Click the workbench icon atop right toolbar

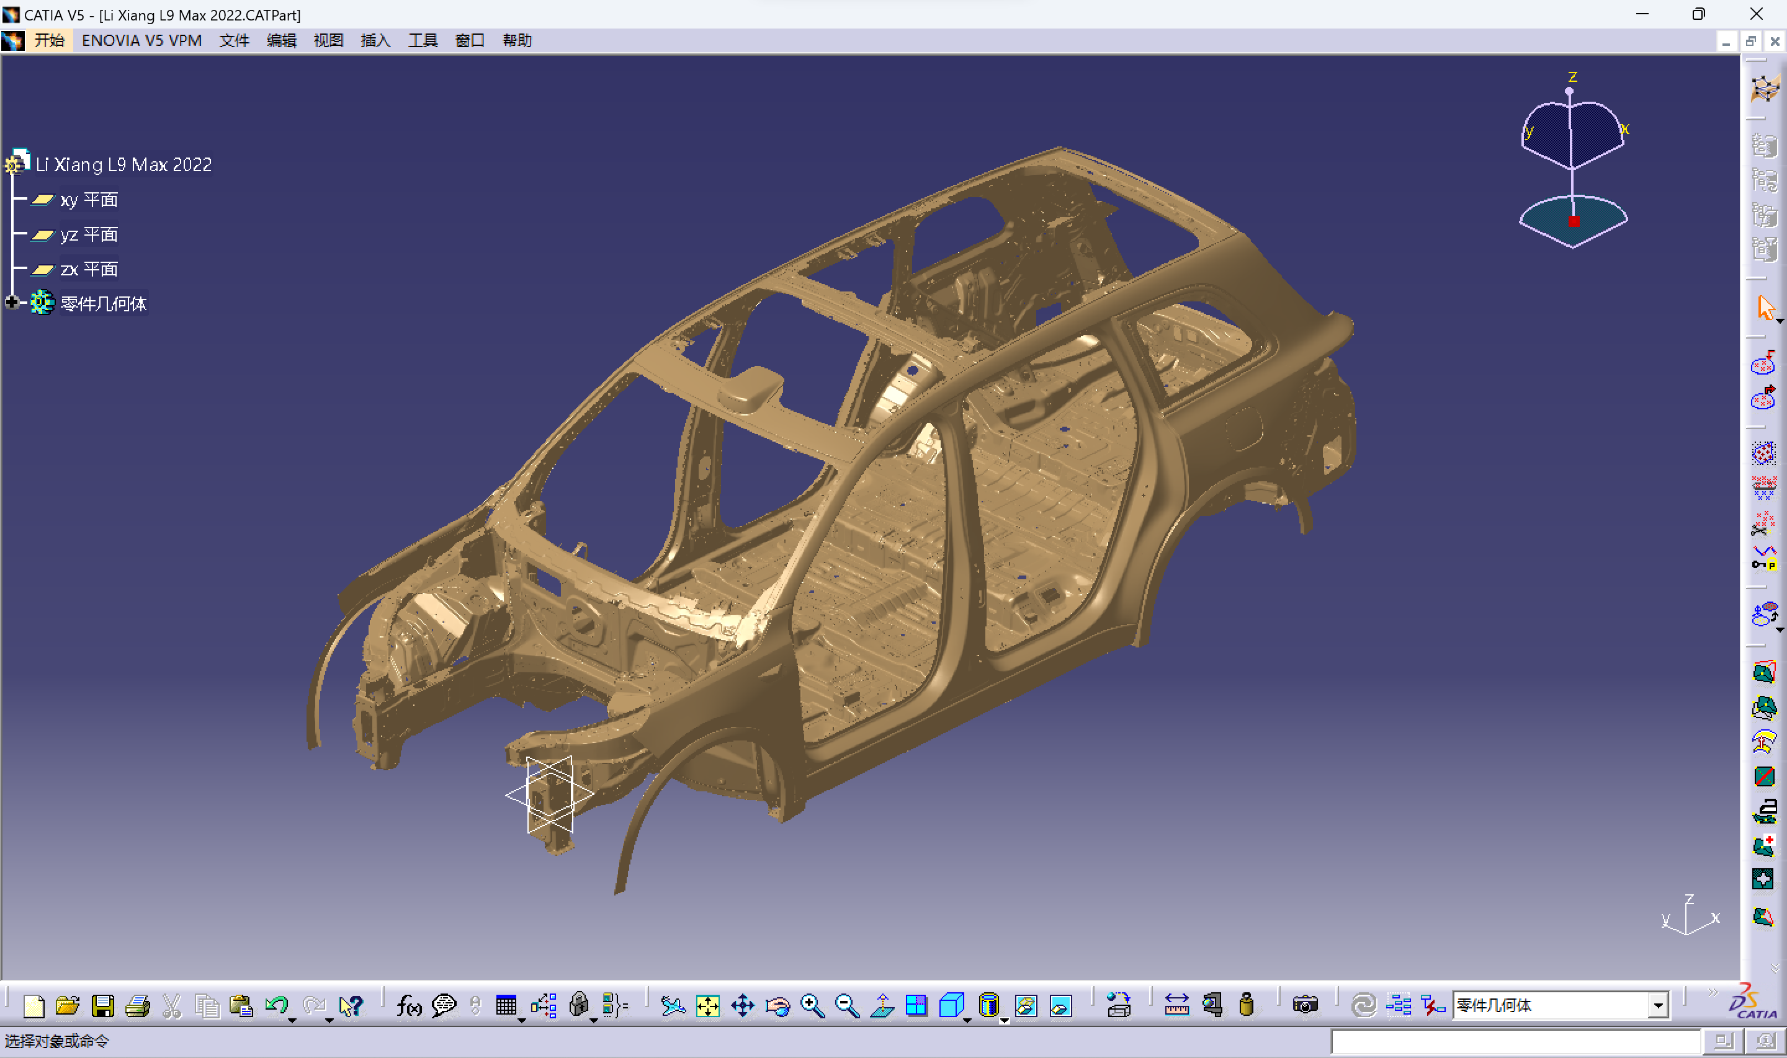pos(1765,89)
